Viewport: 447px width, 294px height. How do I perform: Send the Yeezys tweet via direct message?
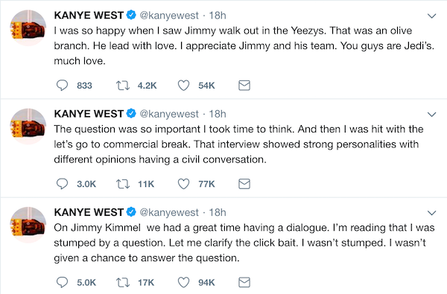[244, 85]
